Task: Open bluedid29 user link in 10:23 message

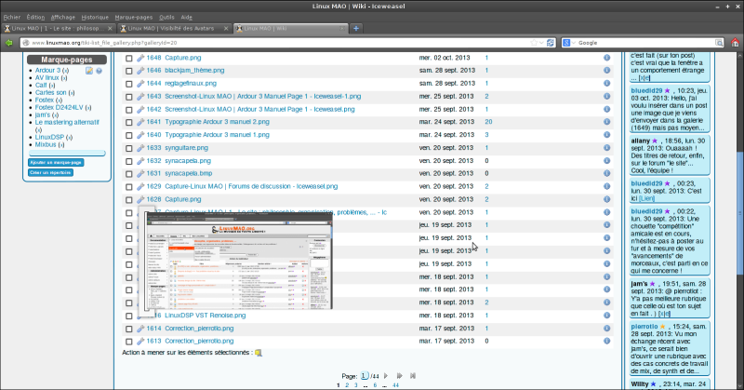Action: [646, 90]
